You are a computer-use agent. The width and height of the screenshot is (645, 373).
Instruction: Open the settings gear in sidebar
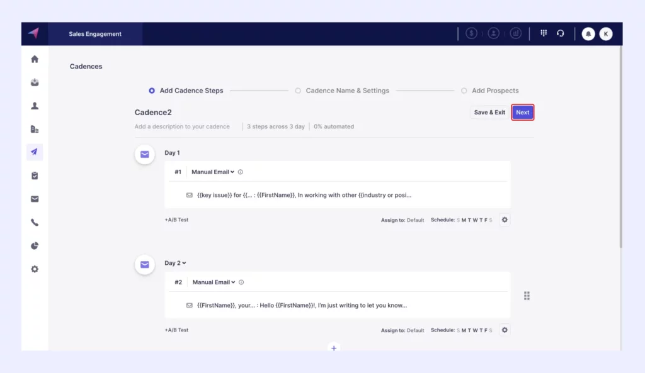click(35, 269)
